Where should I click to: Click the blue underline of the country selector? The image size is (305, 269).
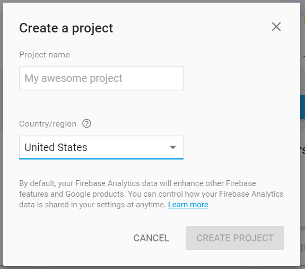(x=101, y=158)
